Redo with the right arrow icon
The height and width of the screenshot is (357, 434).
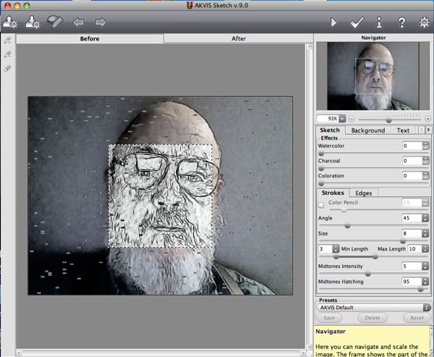(x=101, y=22)
